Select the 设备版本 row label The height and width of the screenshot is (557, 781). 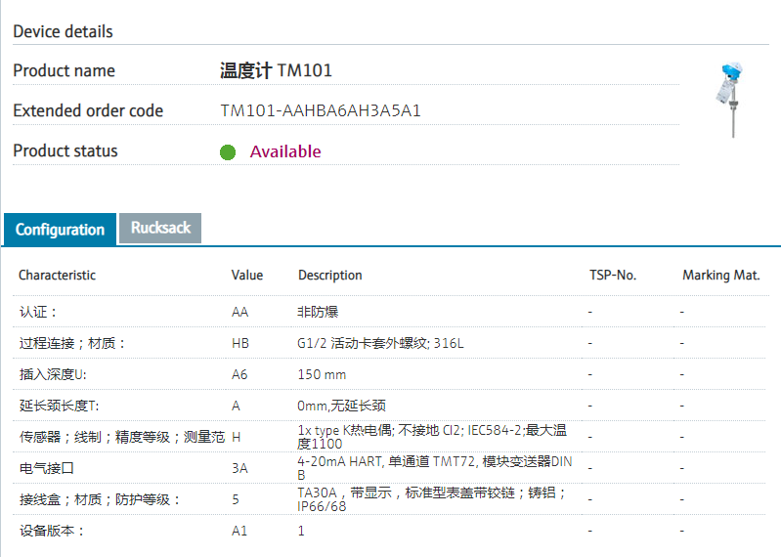[52, 531]
